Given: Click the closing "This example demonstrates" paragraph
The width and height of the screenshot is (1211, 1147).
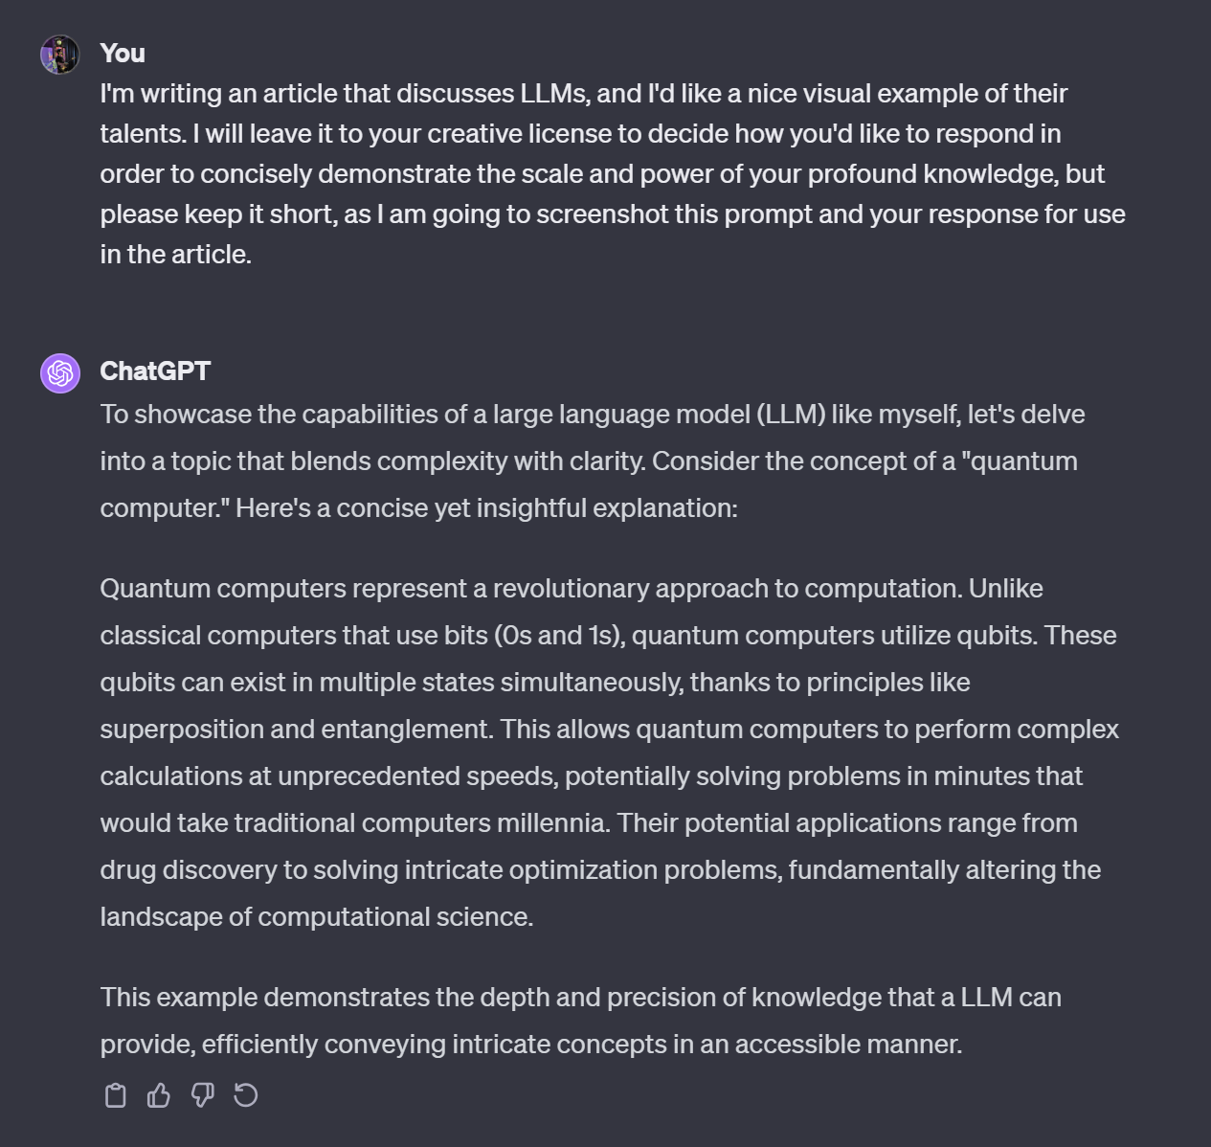Looking at the screenshot, I should coord(580,1020).
